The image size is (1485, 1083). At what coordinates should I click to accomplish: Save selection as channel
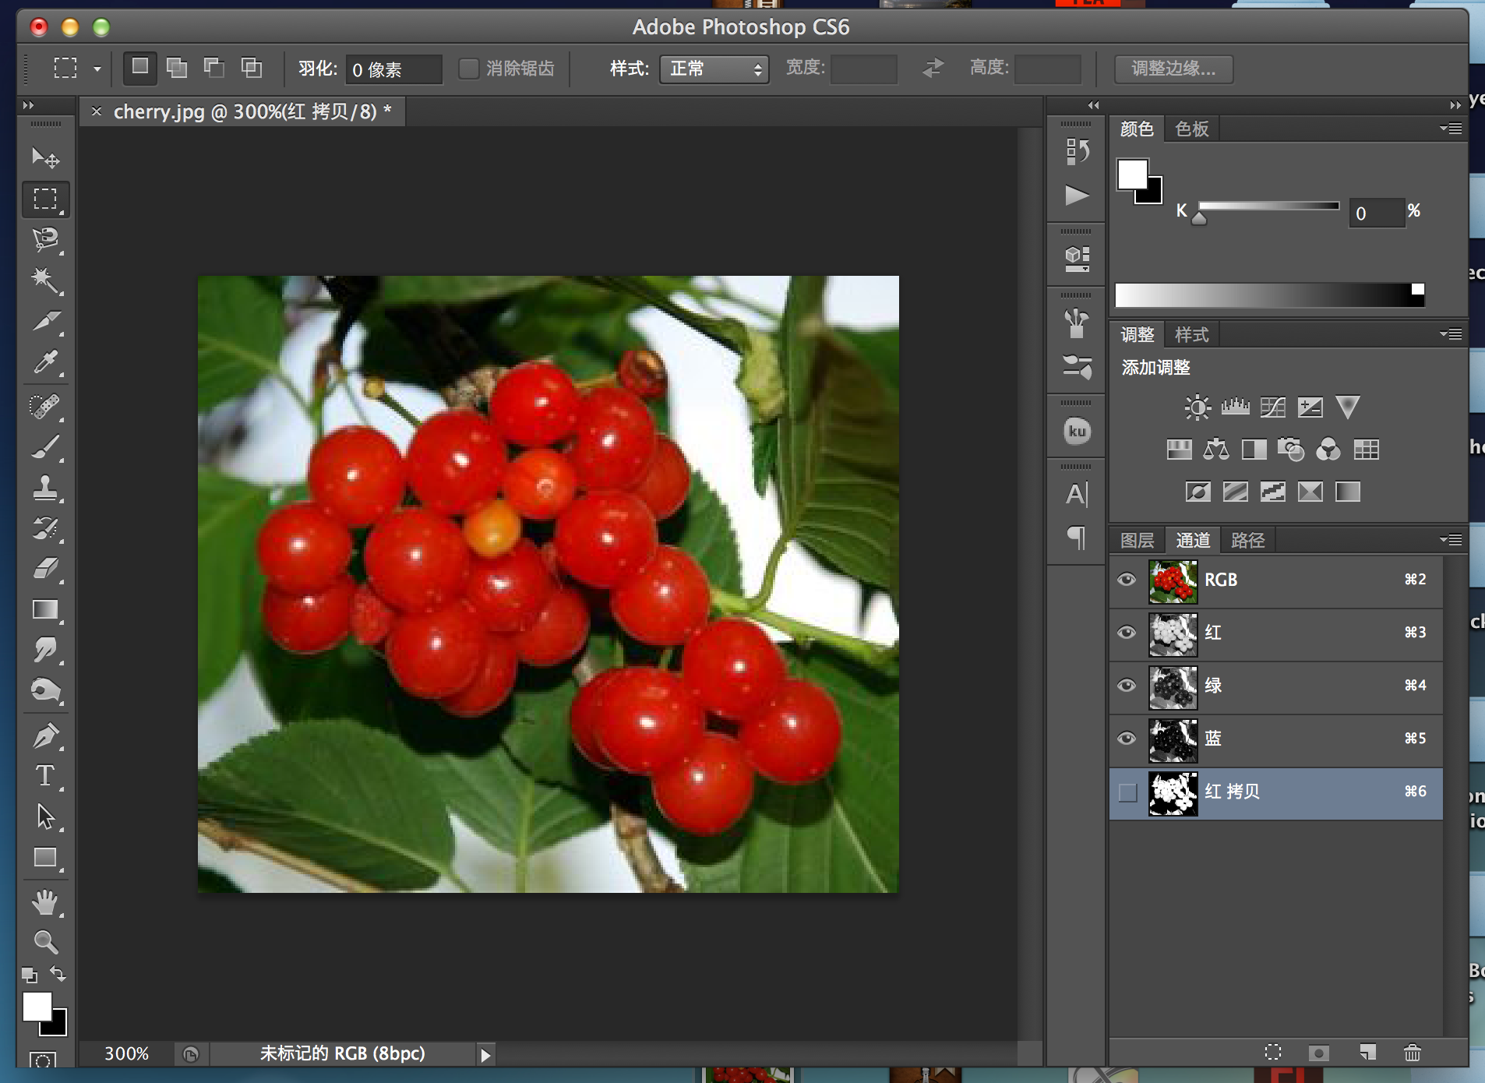coord(1318,1053)
